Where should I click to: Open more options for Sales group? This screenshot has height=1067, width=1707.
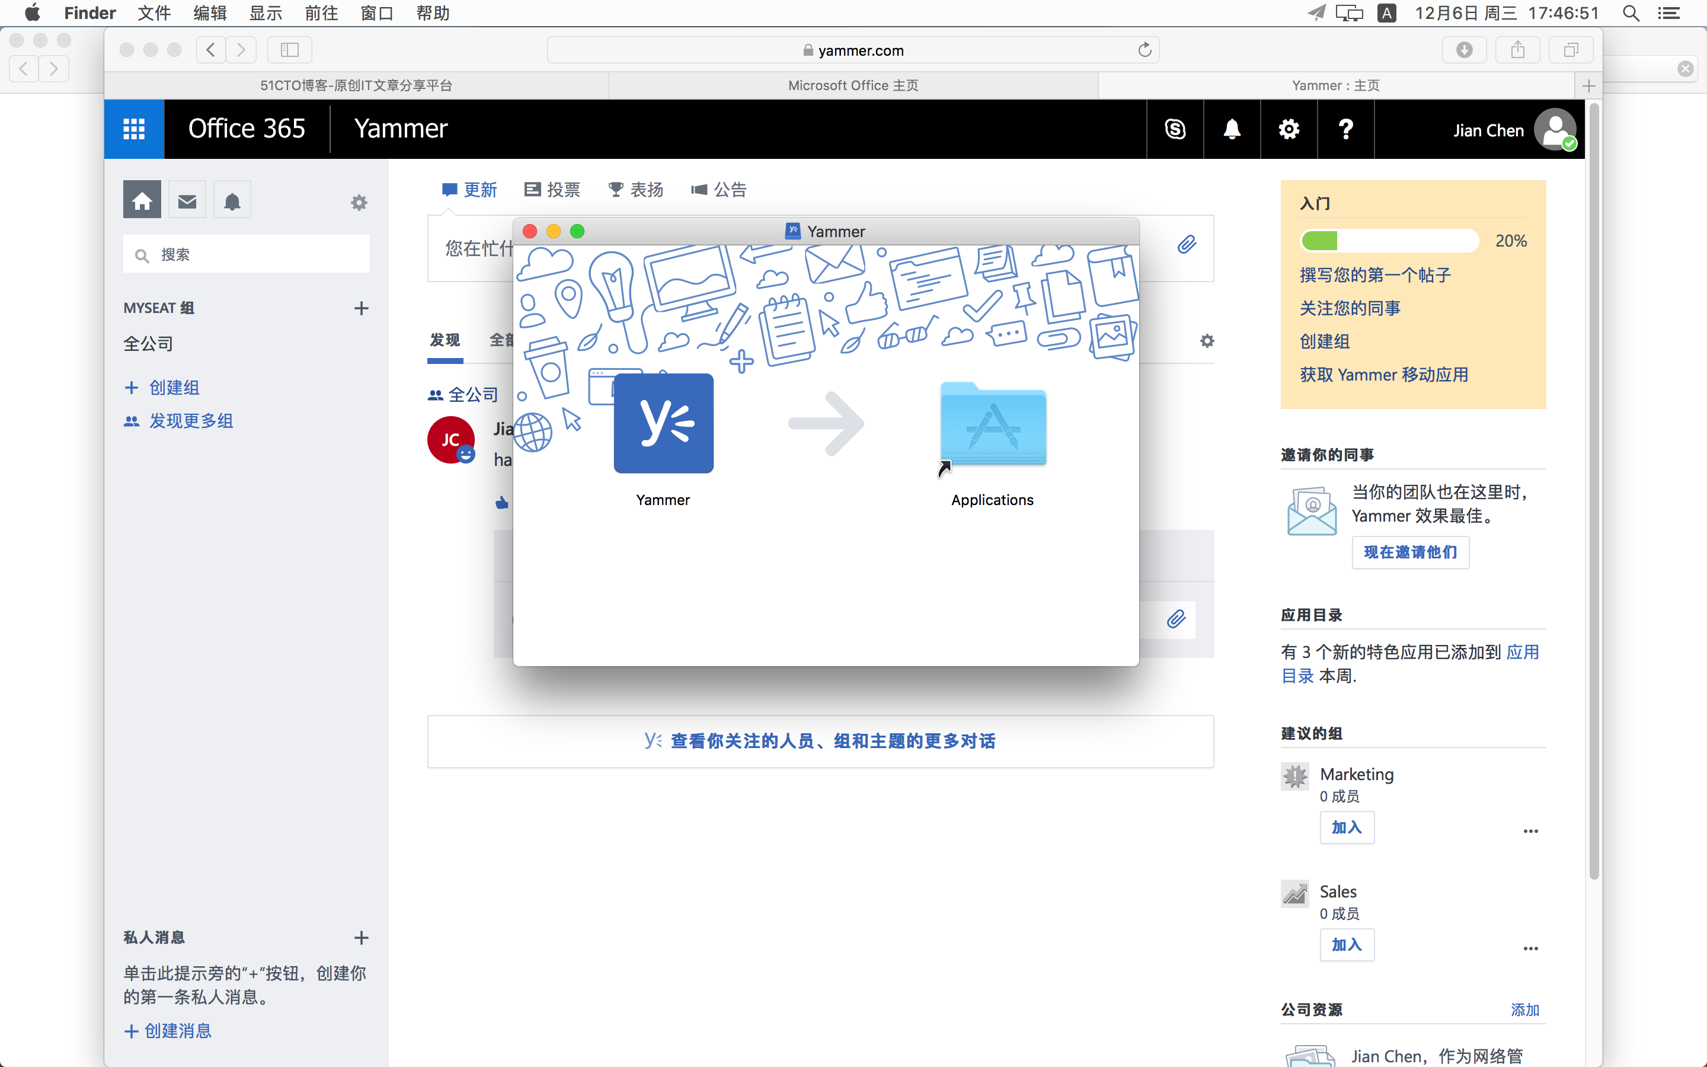[x=1530, y=948]
